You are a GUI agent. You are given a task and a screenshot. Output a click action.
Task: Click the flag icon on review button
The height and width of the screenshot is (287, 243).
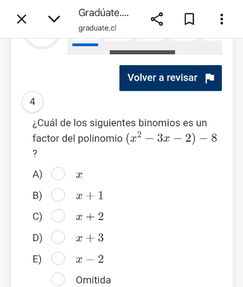coord(210,78)
